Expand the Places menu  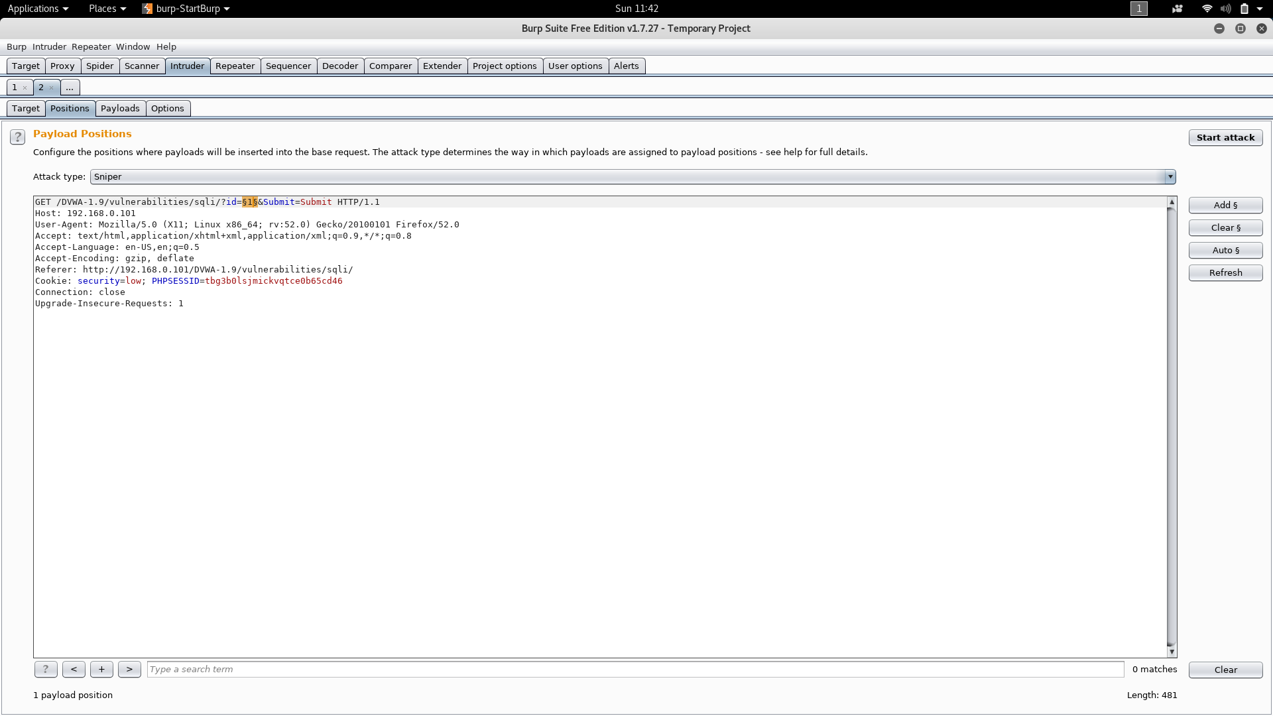click(x=107, y=9)
